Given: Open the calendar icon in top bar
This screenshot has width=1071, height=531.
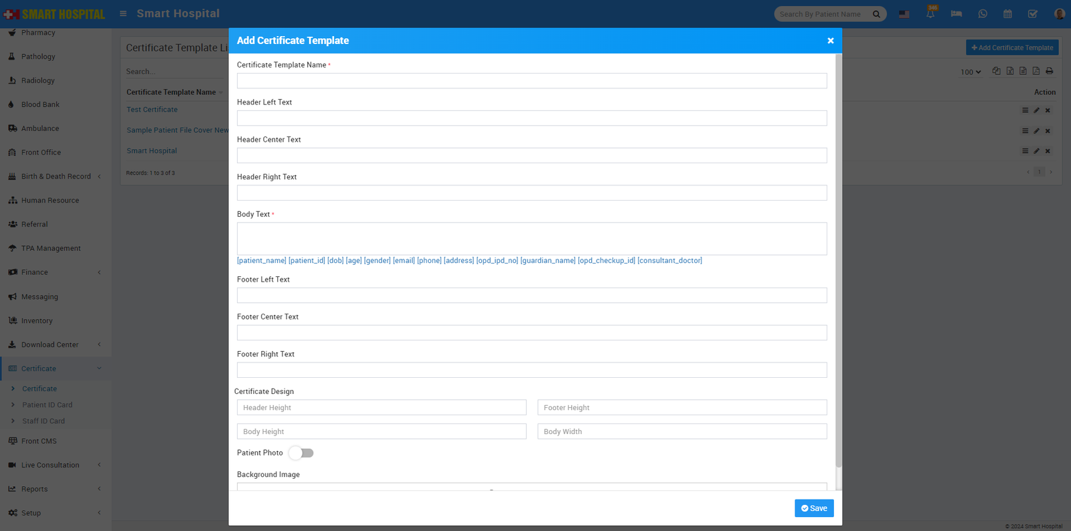Looking at the screenshot, I should pyautogui.click(x=1007, y=14).
